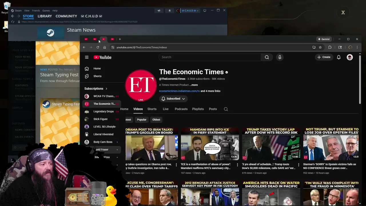Screen dimensions: 366x206
Task: Open the Starmer Epstein files video thumbnail
Action: pyautogui.click(x=331, y=144)
